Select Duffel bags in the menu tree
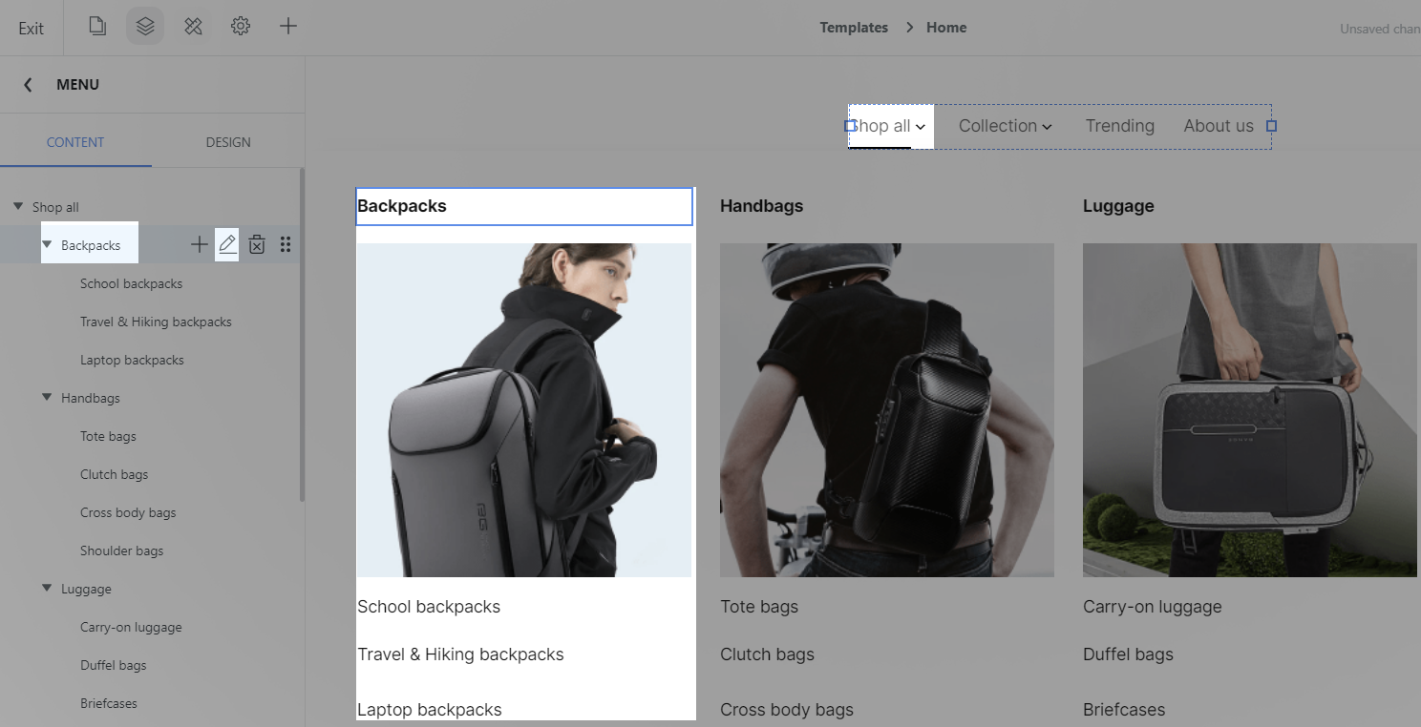 [x=113, y=665]
